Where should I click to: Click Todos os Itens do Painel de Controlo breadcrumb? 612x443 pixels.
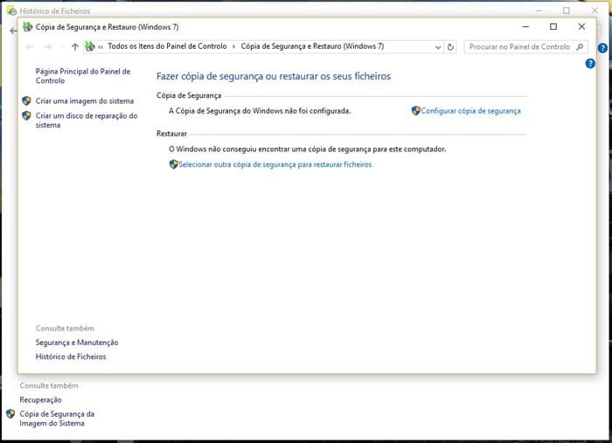[x=167, y=46]
